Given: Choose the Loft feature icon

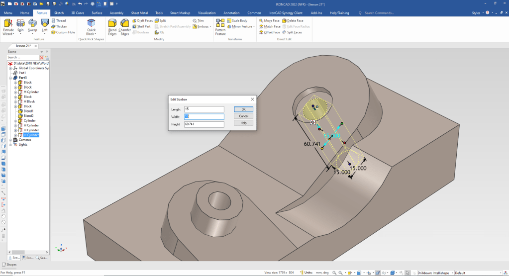Looking at the screenshot, I should click(44, 24).
